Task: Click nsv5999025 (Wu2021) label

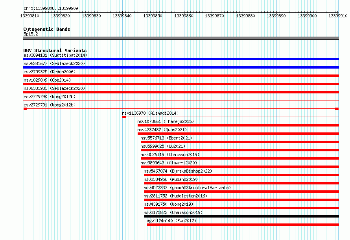Action: click(x=163, y=146)
